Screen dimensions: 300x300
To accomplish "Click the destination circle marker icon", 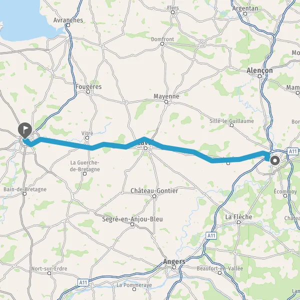I will click(275, 160).
